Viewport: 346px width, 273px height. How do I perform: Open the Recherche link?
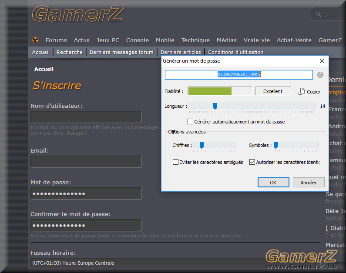click(x=70, y=52)
